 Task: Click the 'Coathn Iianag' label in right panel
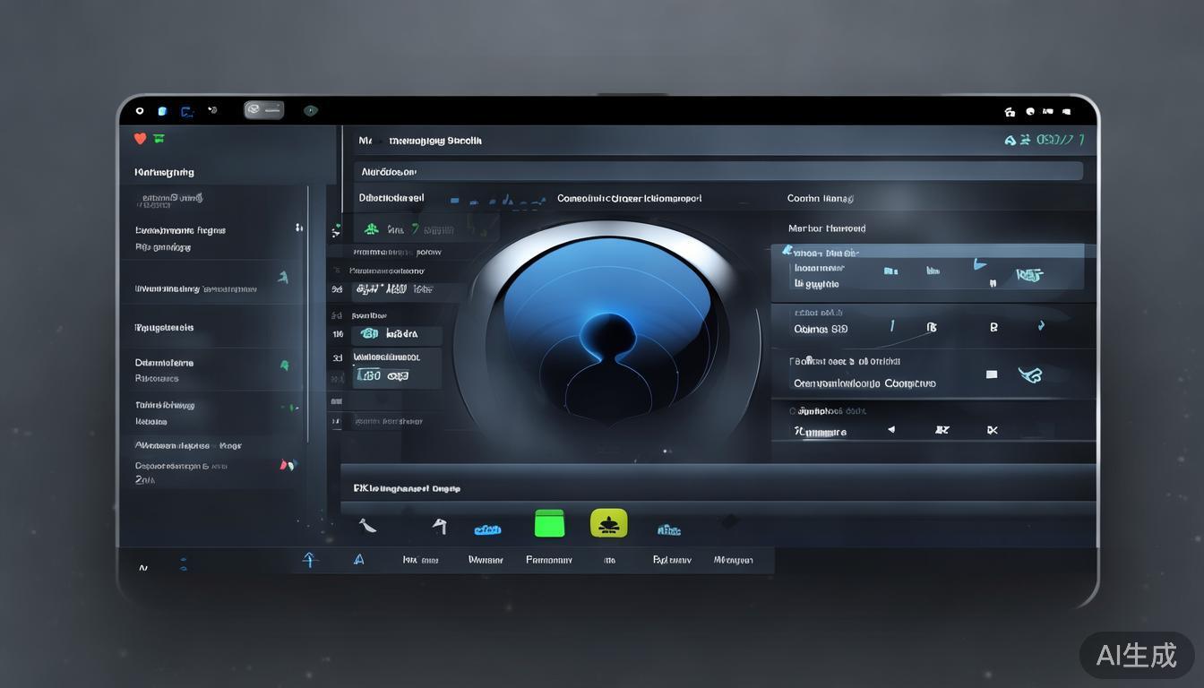[820, 198]
